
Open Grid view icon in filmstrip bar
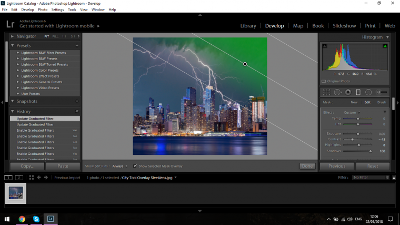pyautogui.click(x=32, y=178)
